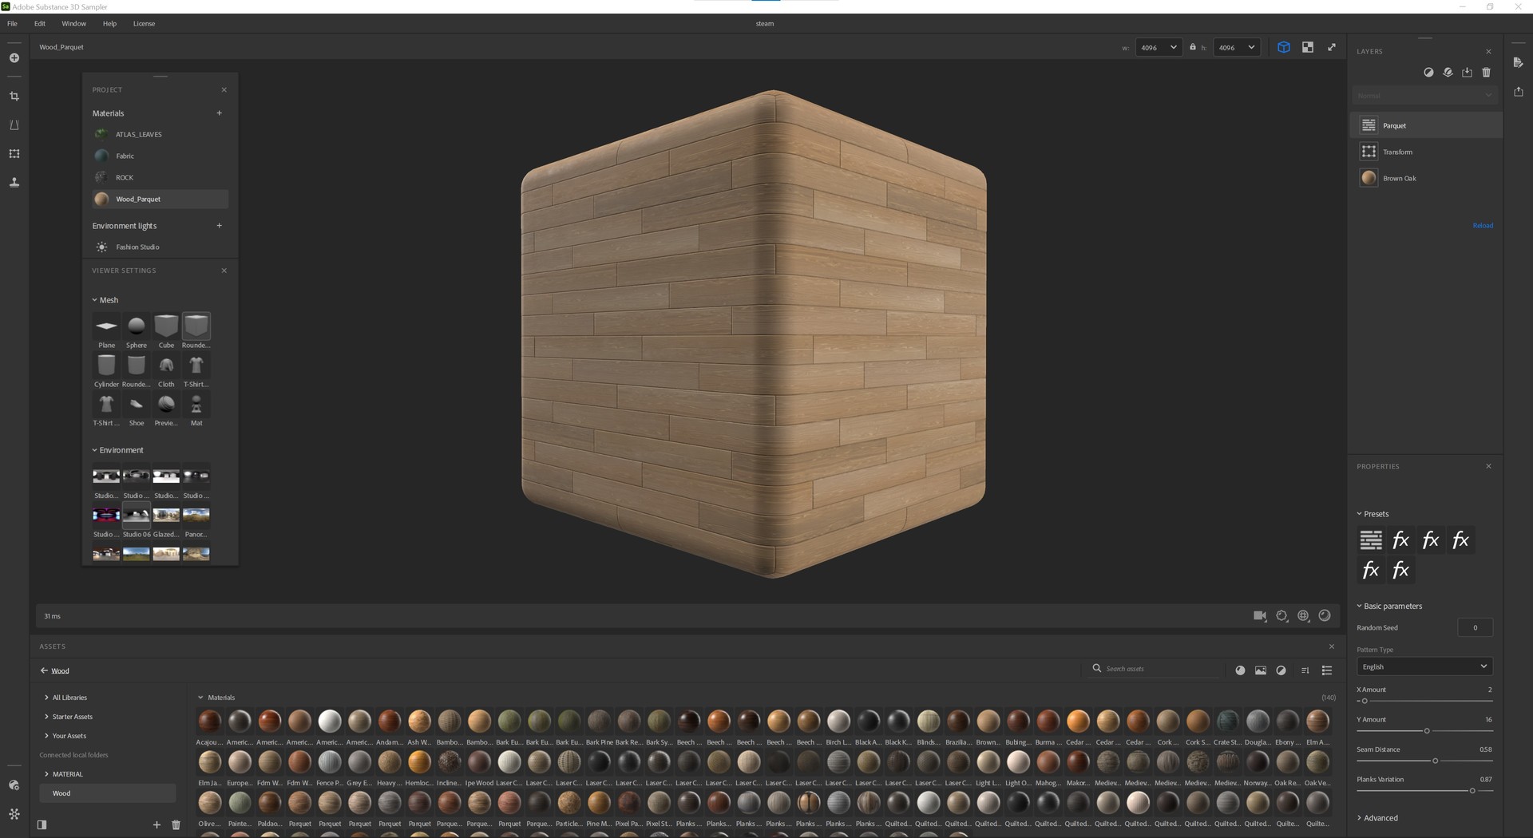Open the camera view icon below the viewport
Viewport: 1533px width, 838px height.
tap(1260, 615)
